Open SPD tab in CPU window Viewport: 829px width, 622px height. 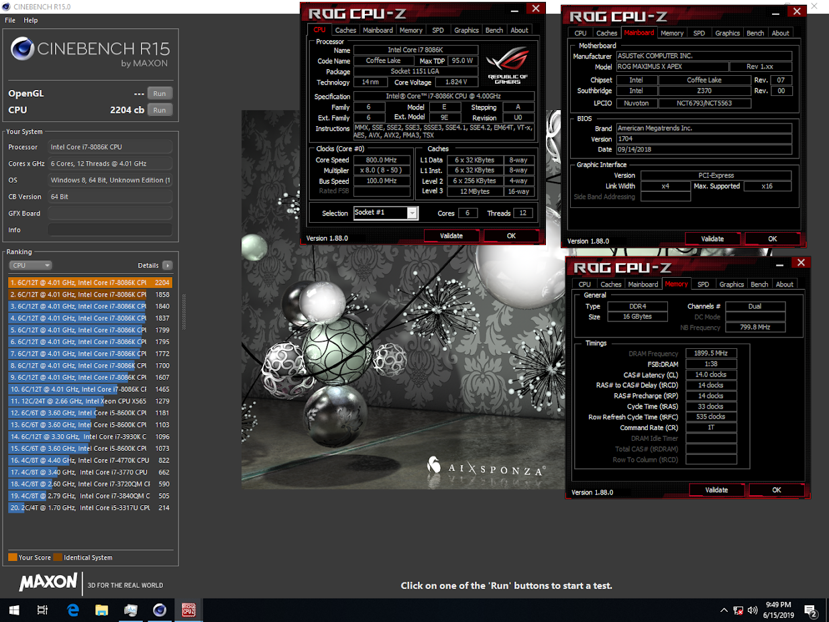(x=438, y=30)
